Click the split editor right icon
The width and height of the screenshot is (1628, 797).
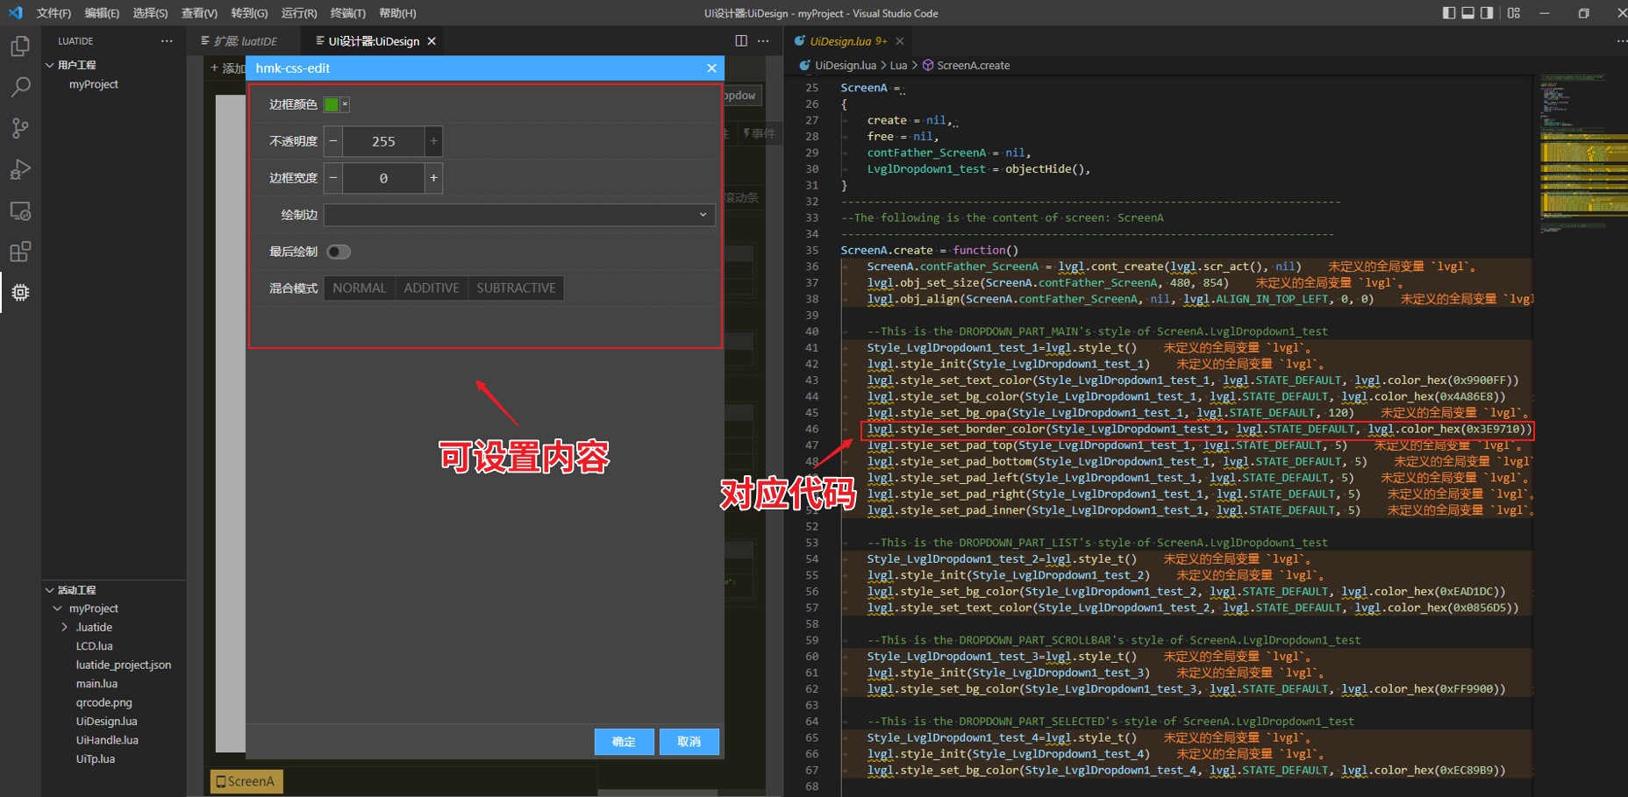741,41
